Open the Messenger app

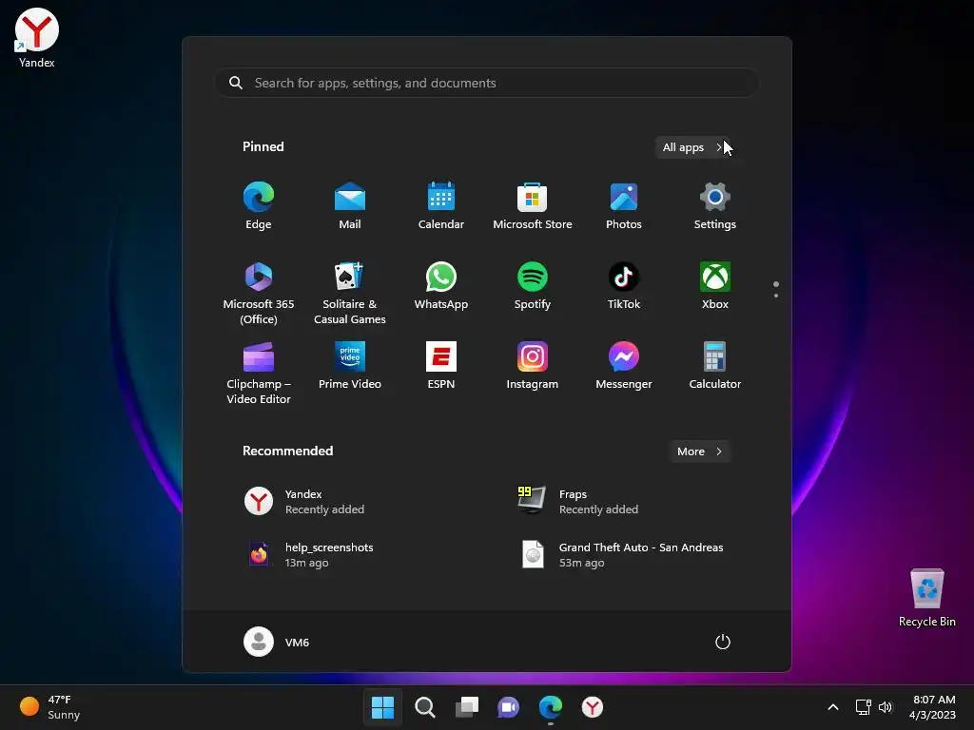624,366
